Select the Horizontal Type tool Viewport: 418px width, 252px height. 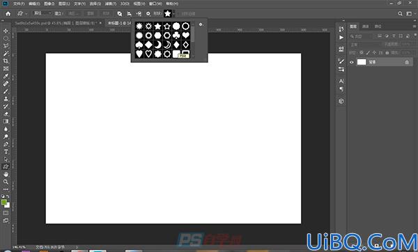(x=6, y=152)
